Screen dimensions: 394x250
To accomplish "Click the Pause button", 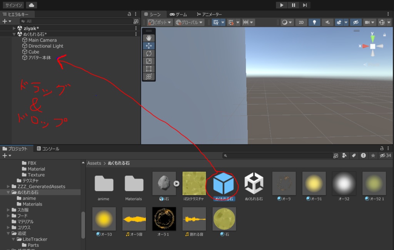I will (293, 5).
